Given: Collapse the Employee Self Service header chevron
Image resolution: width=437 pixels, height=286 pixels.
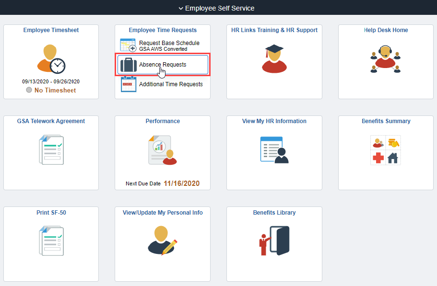Looking at the screenshot, I should tap(181, 8).
